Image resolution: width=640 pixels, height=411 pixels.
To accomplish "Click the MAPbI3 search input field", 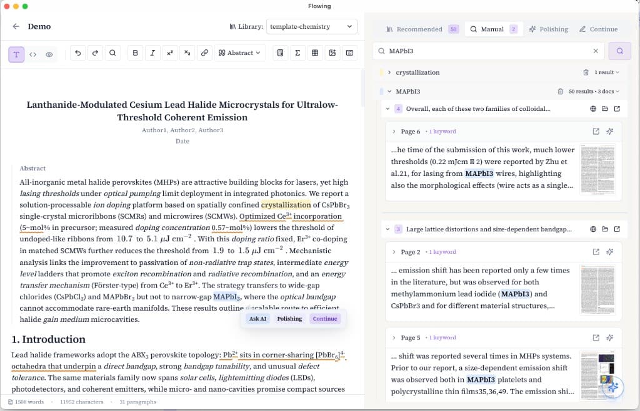I will pos(488,51).
